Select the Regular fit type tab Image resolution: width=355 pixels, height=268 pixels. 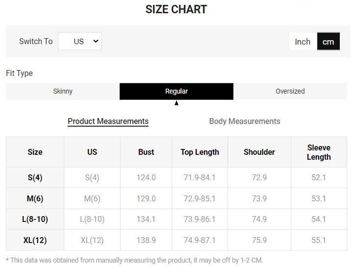point(177,91)
